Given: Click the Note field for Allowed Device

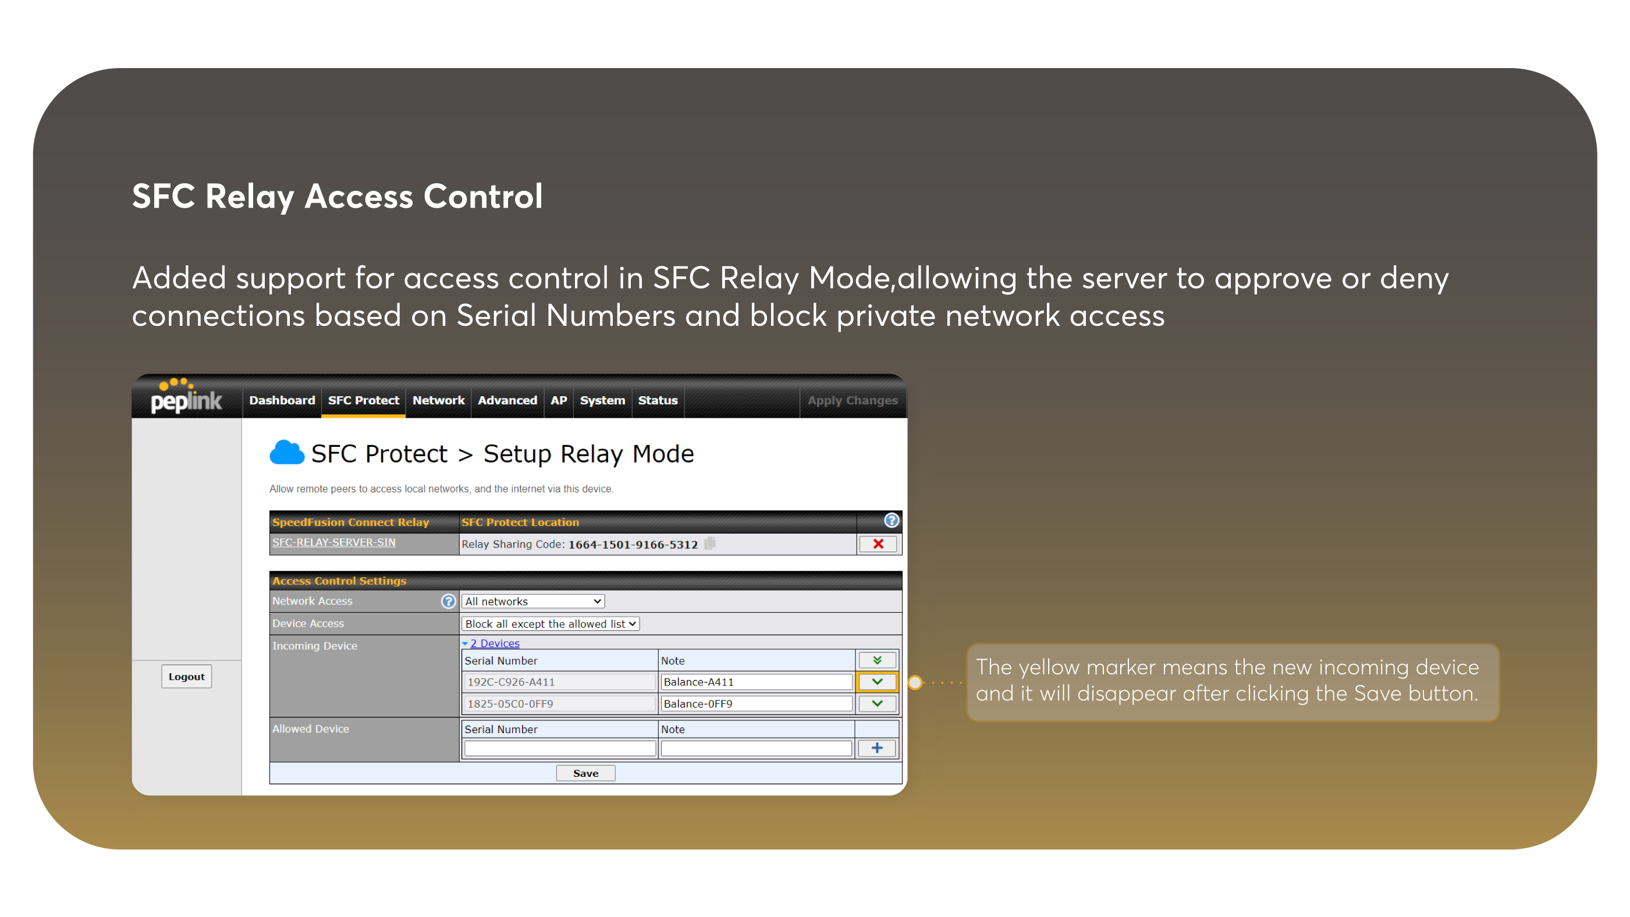Looking at the screenshot, I should pos(751,748).
